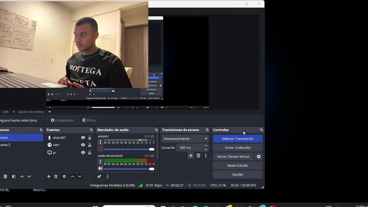Pop out the Transiciones de escena dock

coord(207,130)
